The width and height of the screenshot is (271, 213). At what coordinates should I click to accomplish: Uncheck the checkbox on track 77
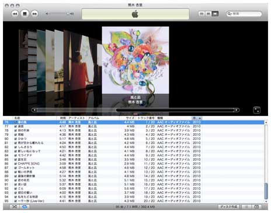[x=15, y=126]
